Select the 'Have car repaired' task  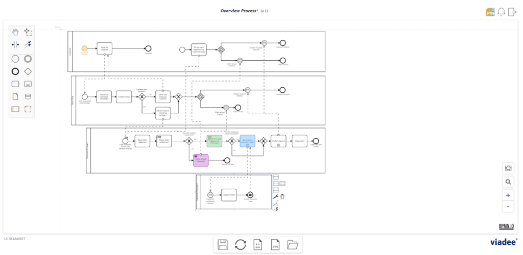pos(104,48)
